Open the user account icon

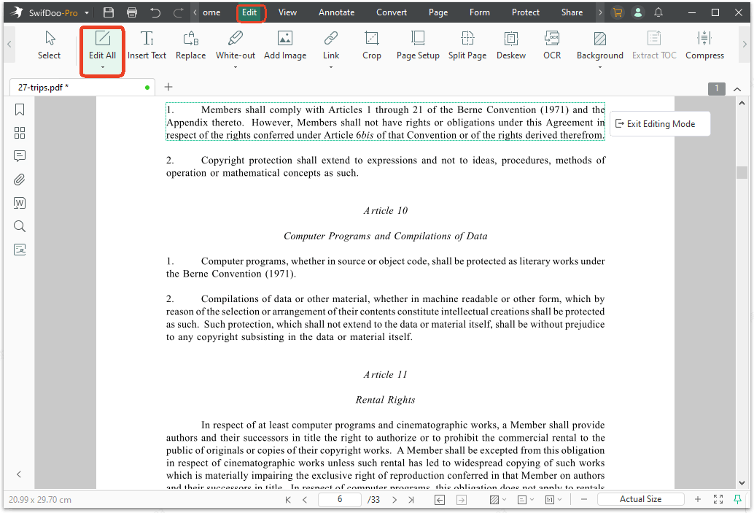coord(637,12)
